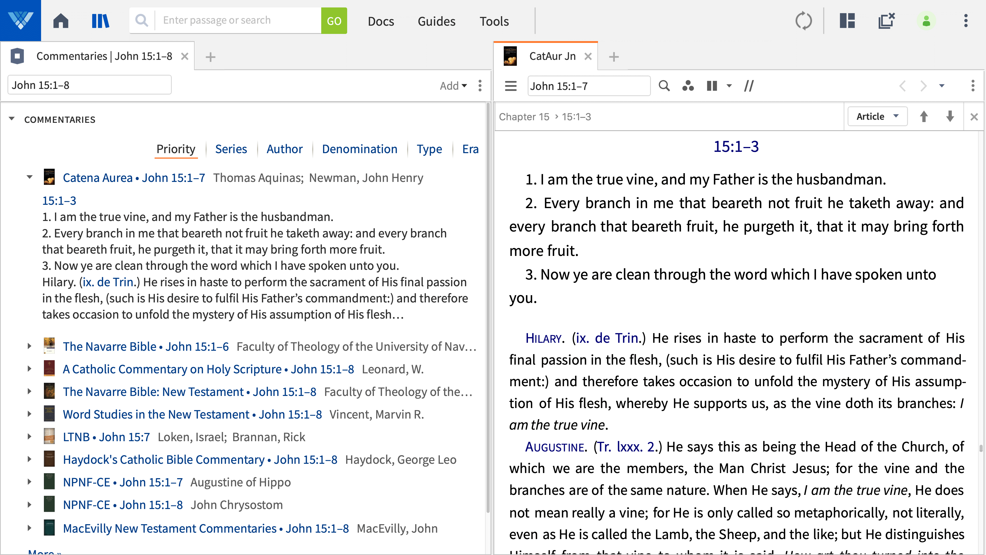Click the Verbum logo icon
986x555 pixels.
pos(20,20)
